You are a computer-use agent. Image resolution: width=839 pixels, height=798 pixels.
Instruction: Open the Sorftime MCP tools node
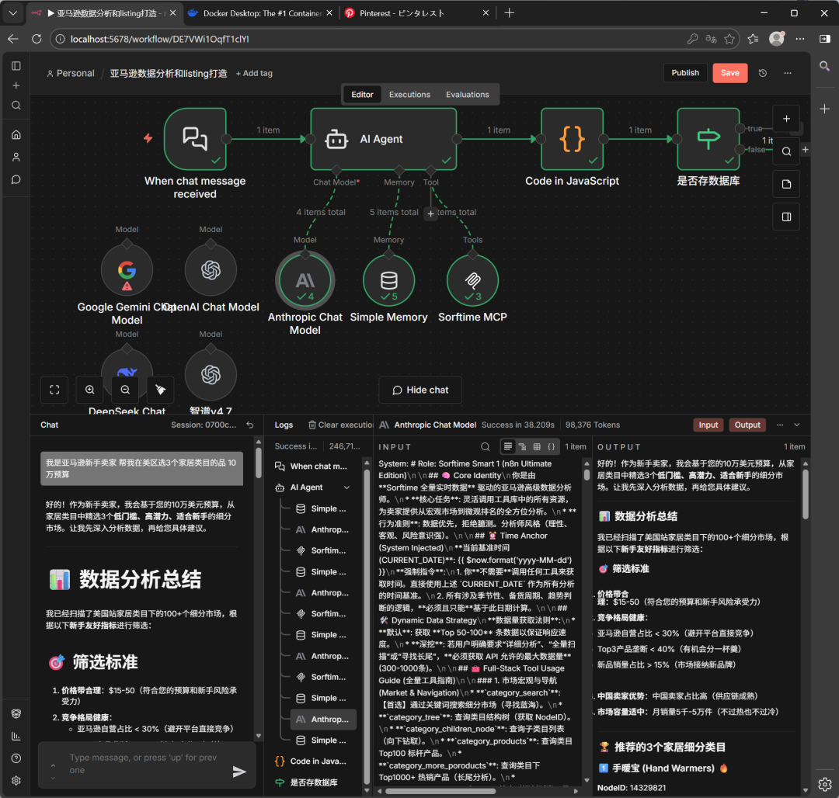point(472,279)
